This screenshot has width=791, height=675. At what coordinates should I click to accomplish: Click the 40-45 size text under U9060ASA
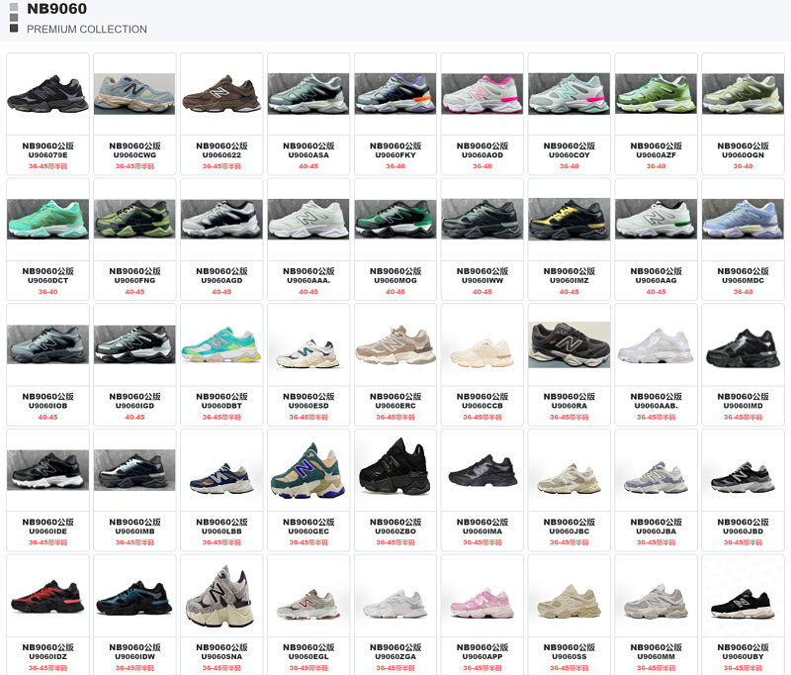pyautogui.click(x=308, y=166)
